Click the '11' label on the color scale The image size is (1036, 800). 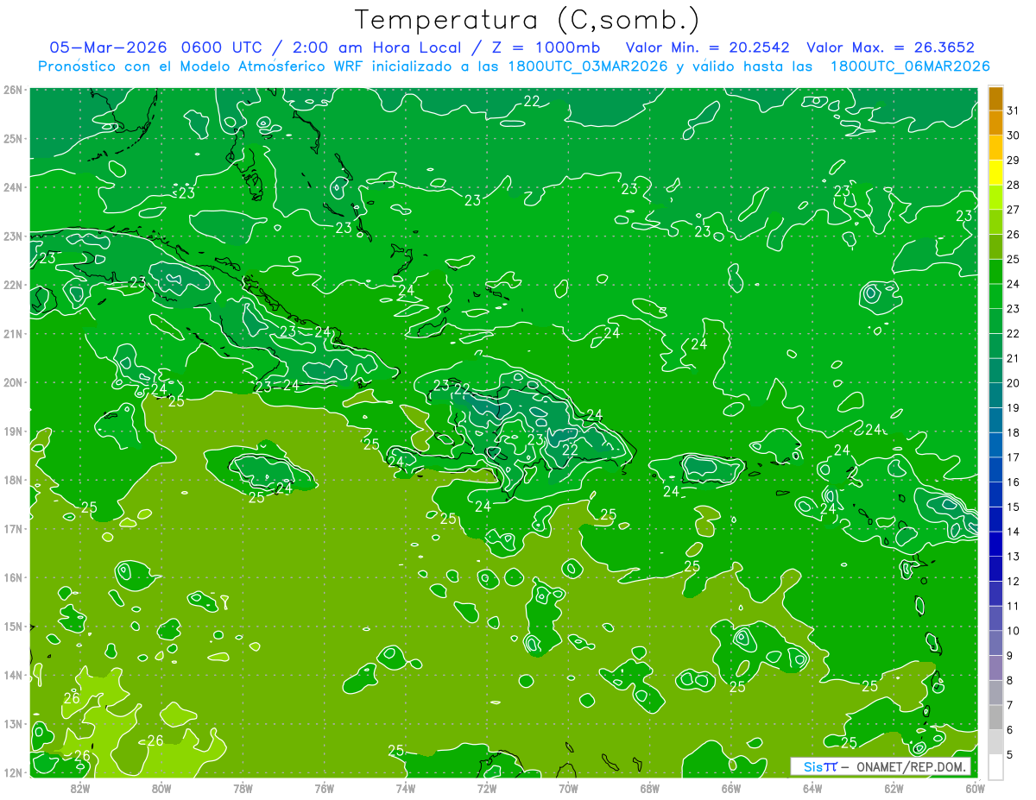[x=1013, y=606]
